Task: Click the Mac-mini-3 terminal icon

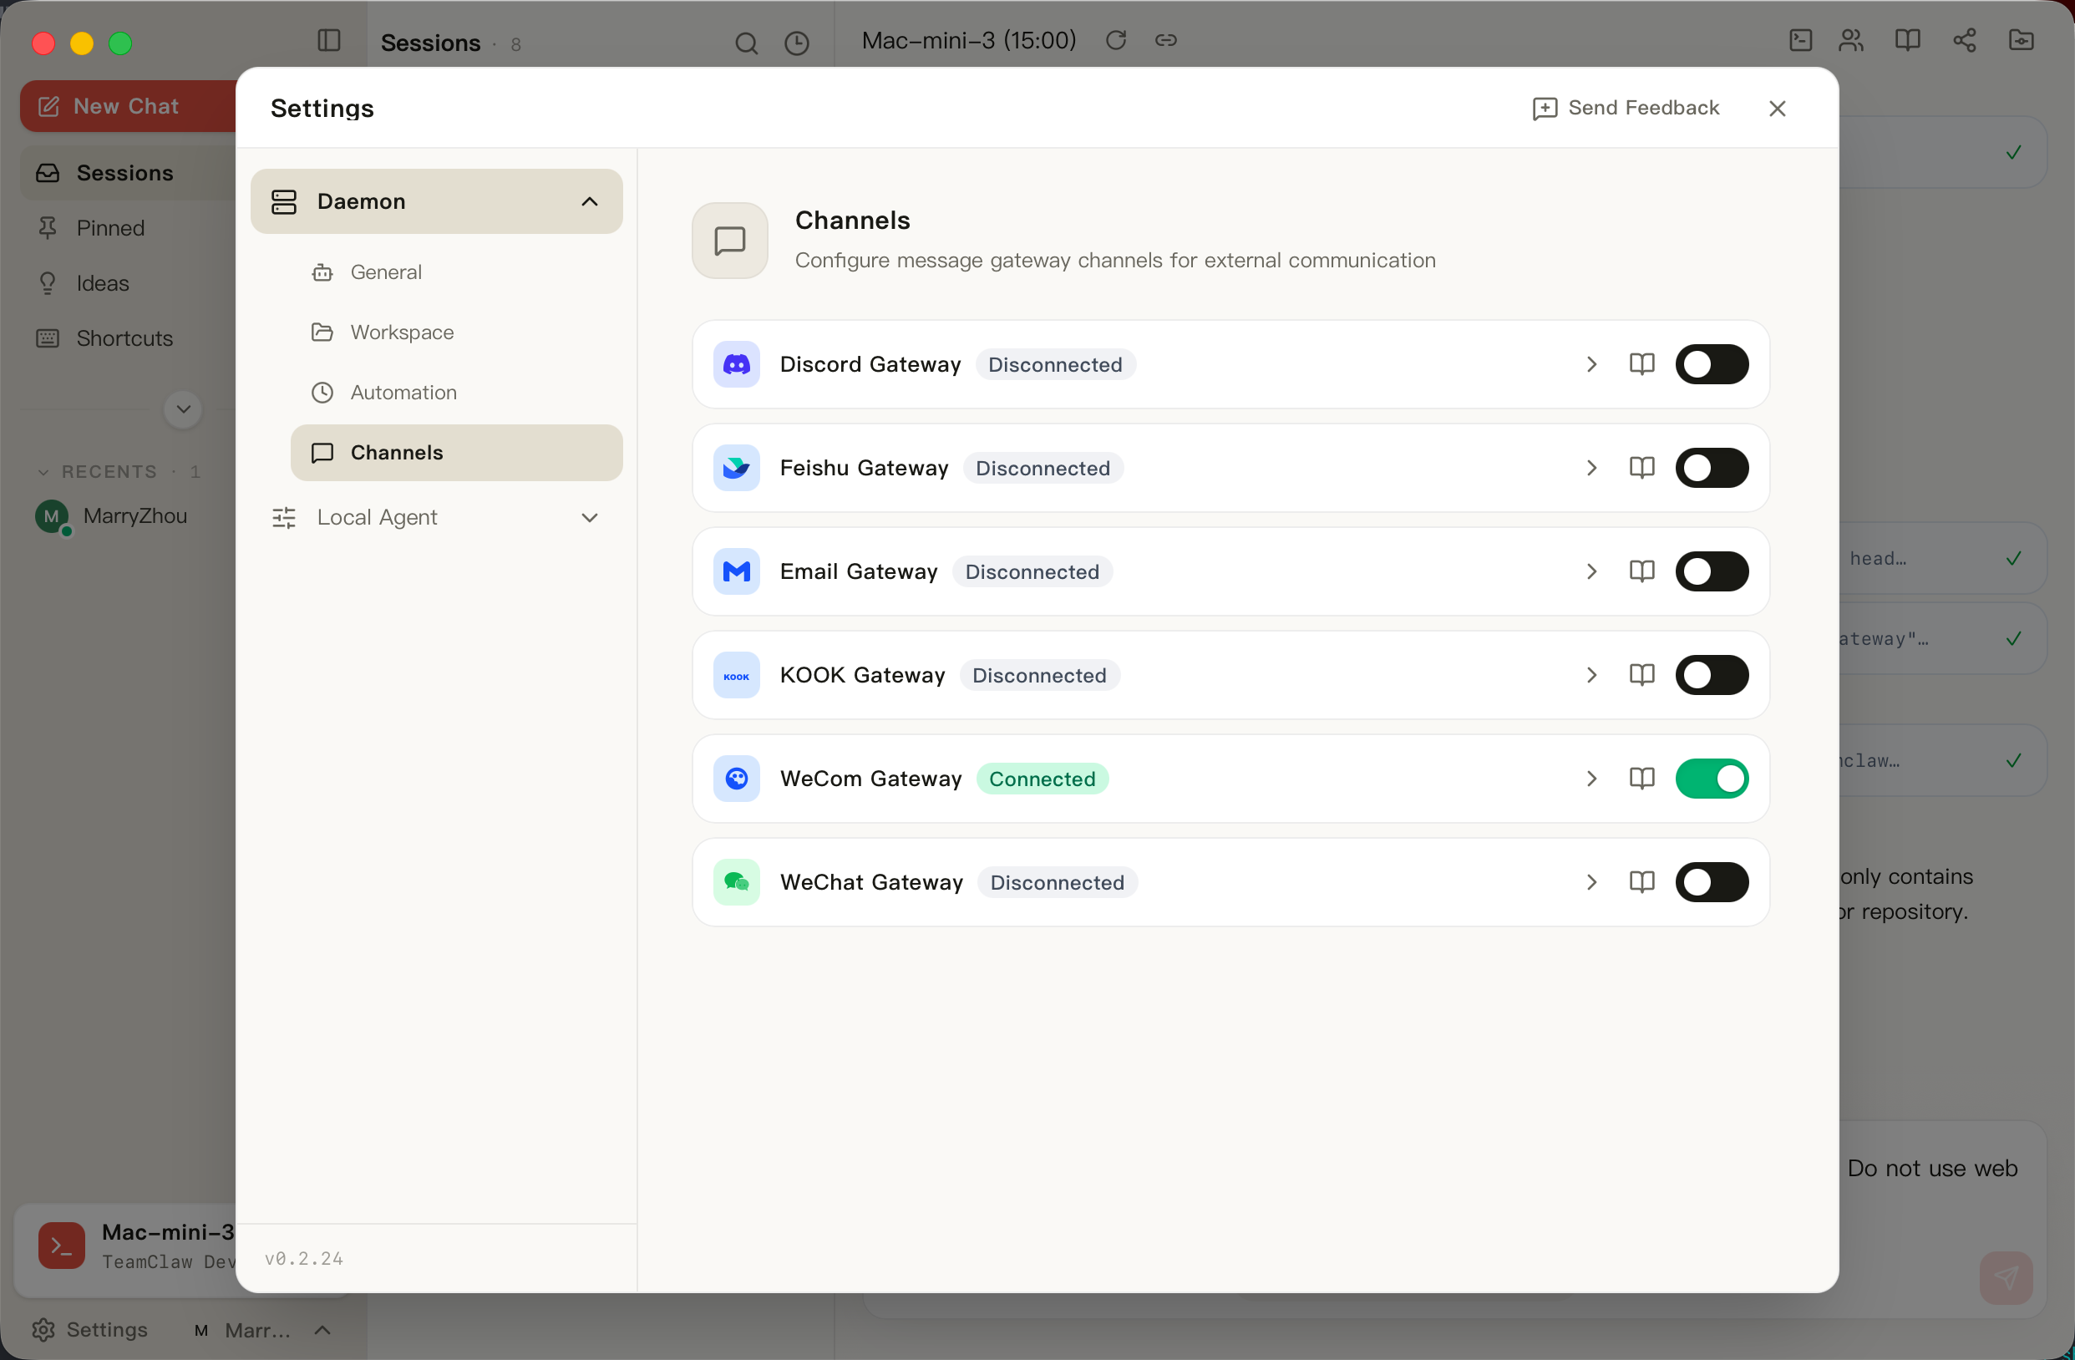Action: pos(61,1246)
